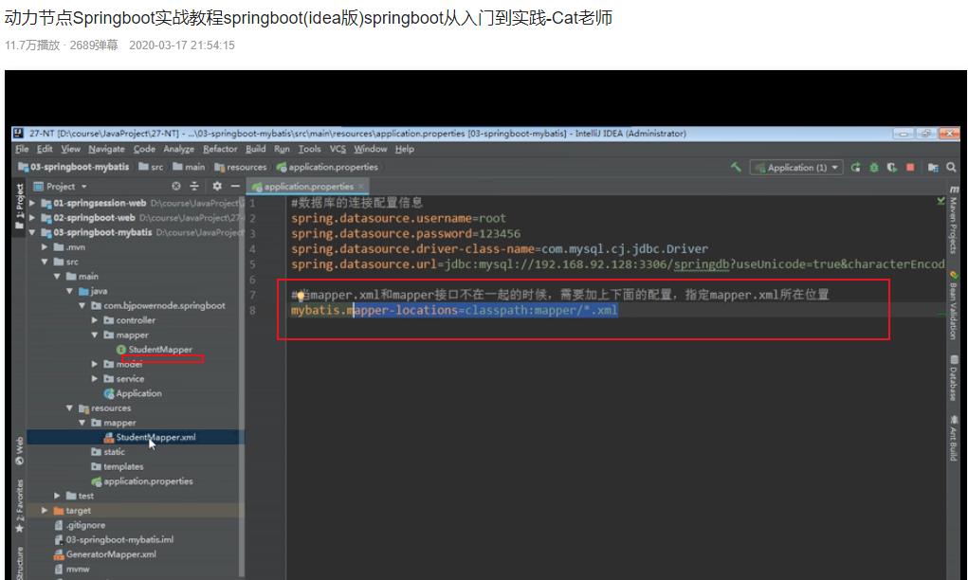Click the Collapse All icon in Project panel

pos(194,186)
